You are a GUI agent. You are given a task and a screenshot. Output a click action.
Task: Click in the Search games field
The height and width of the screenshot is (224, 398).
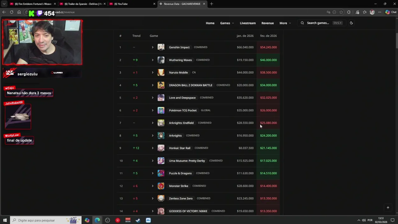coord(321,23)
